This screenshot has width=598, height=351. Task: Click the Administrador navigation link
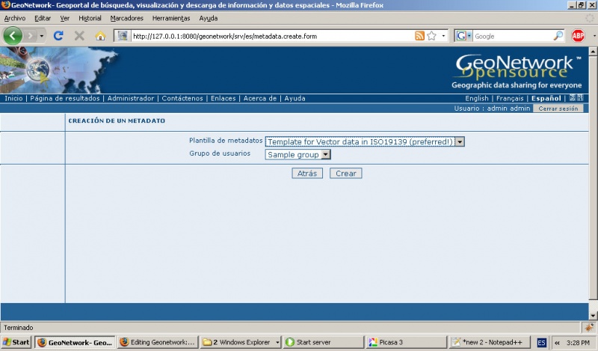pos(131,98)
